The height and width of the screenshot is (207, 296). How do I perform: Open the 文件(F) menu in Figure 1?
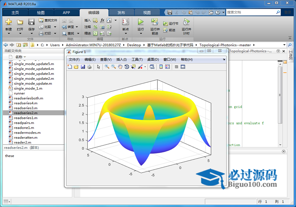74,60
